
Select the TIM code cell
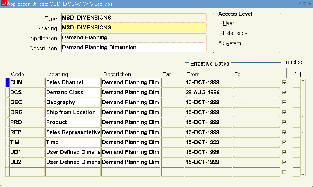(x=27, y=142)
